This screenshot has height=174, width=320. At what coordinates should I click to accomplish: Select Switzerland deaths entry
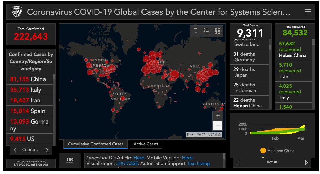tap(249, 44)
